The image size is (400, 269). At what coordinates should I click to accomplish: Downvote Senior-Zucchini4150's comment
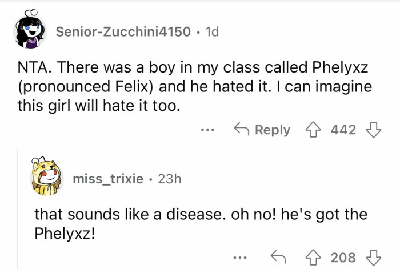374,130
